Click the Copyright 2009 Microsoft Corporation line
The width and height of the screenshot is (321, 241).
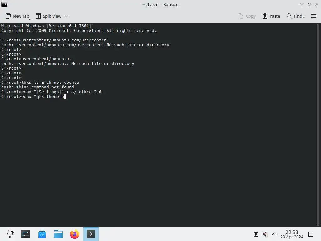79,30
